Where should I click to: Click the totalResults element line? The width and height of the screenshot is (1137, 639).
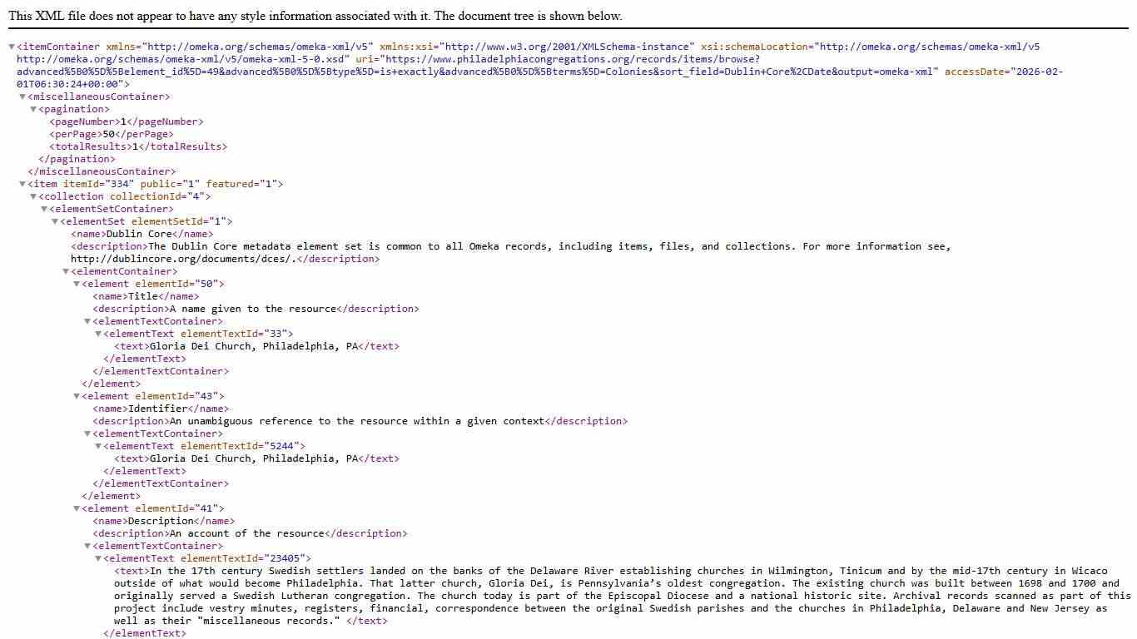click(137, 146)
